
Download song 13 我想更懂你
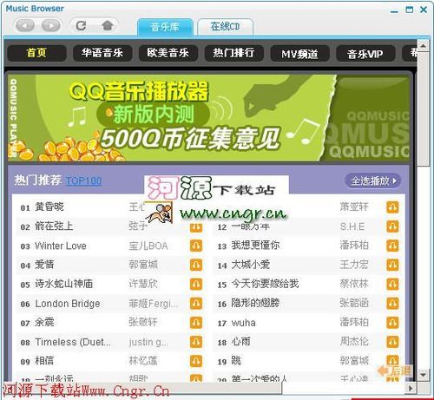(392, 246)
